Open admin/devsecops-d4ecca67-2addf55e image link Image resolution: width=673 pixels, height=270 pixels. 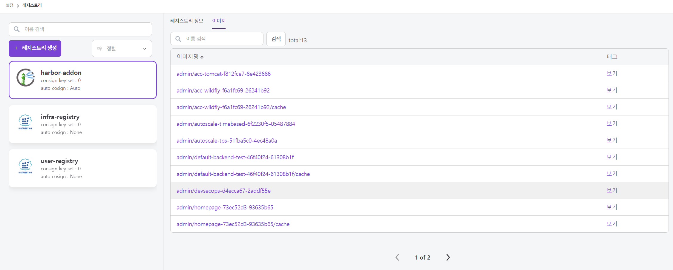[x=223, y=191]
